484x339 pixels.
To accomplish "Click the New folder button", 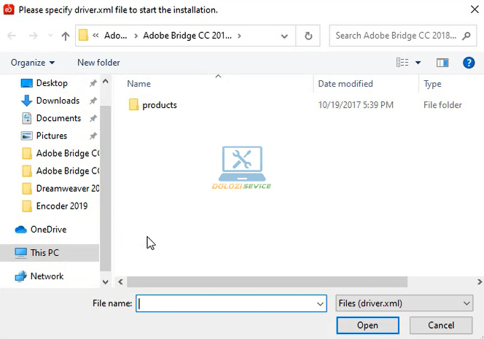I will (x=98, y=63).
